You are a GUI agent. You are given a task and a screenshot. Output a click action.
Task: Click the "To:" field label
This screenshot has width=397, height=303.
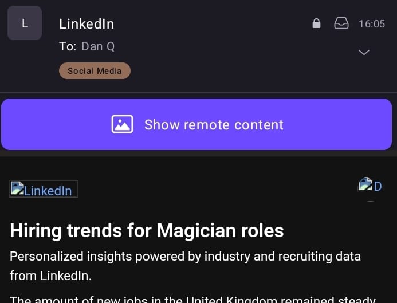click(x=67, y=47)
